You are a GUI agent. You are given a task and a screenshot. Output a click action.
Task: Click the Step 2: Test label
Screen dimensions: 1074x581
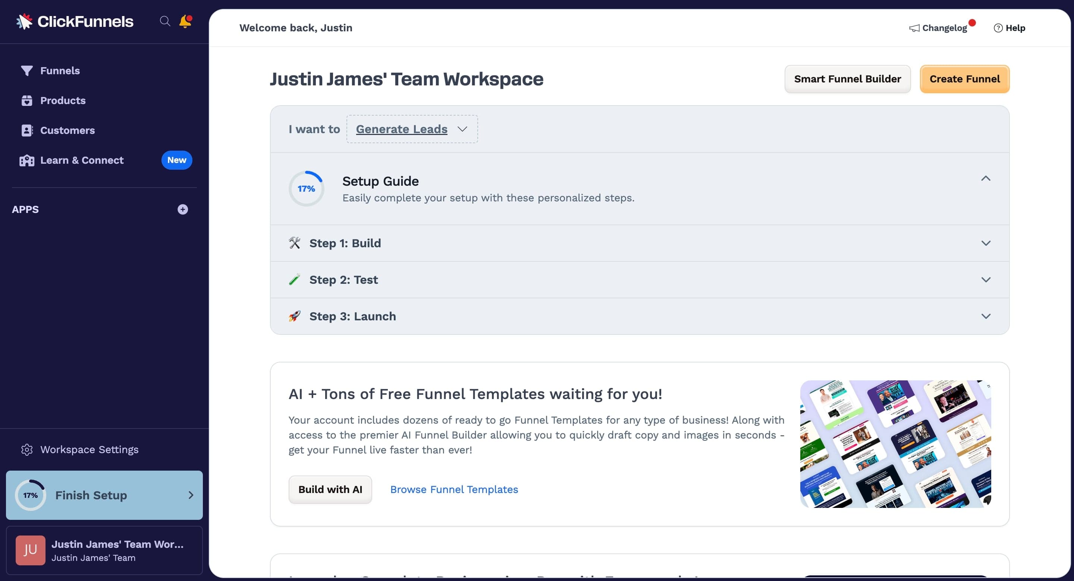point(343,280)
